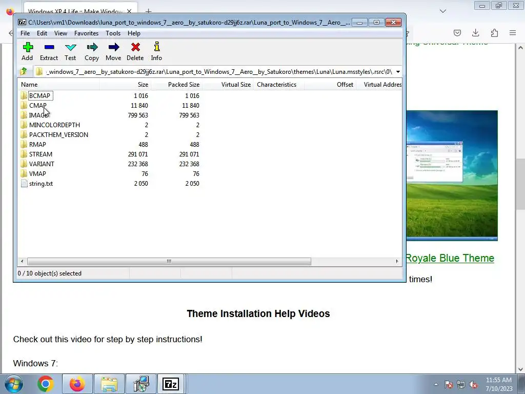Go up one folder level icon
Screen dimensions: 525x394
(x=24, y=71)
